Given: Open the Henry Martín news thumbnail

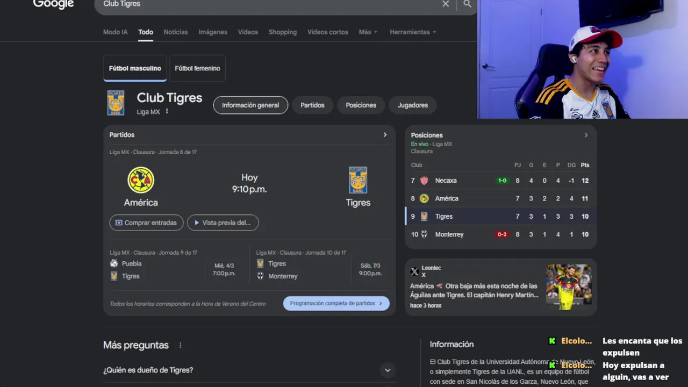Looking at the screenshot, I should coord(569,286).
